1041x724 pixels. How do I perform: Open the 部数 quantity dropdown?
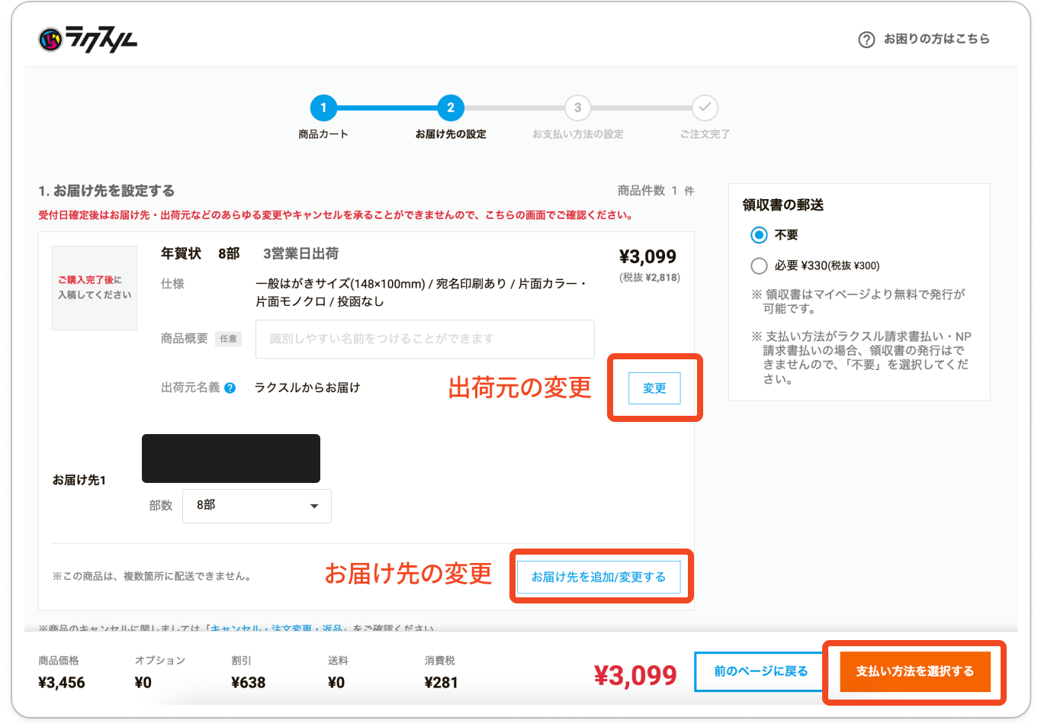[256, 506]
